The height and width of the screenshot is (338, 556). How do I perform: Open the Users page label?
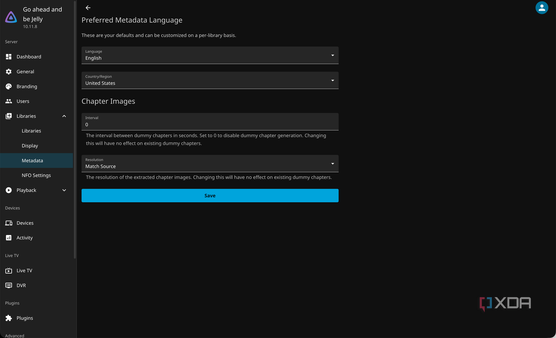point(23,101)
